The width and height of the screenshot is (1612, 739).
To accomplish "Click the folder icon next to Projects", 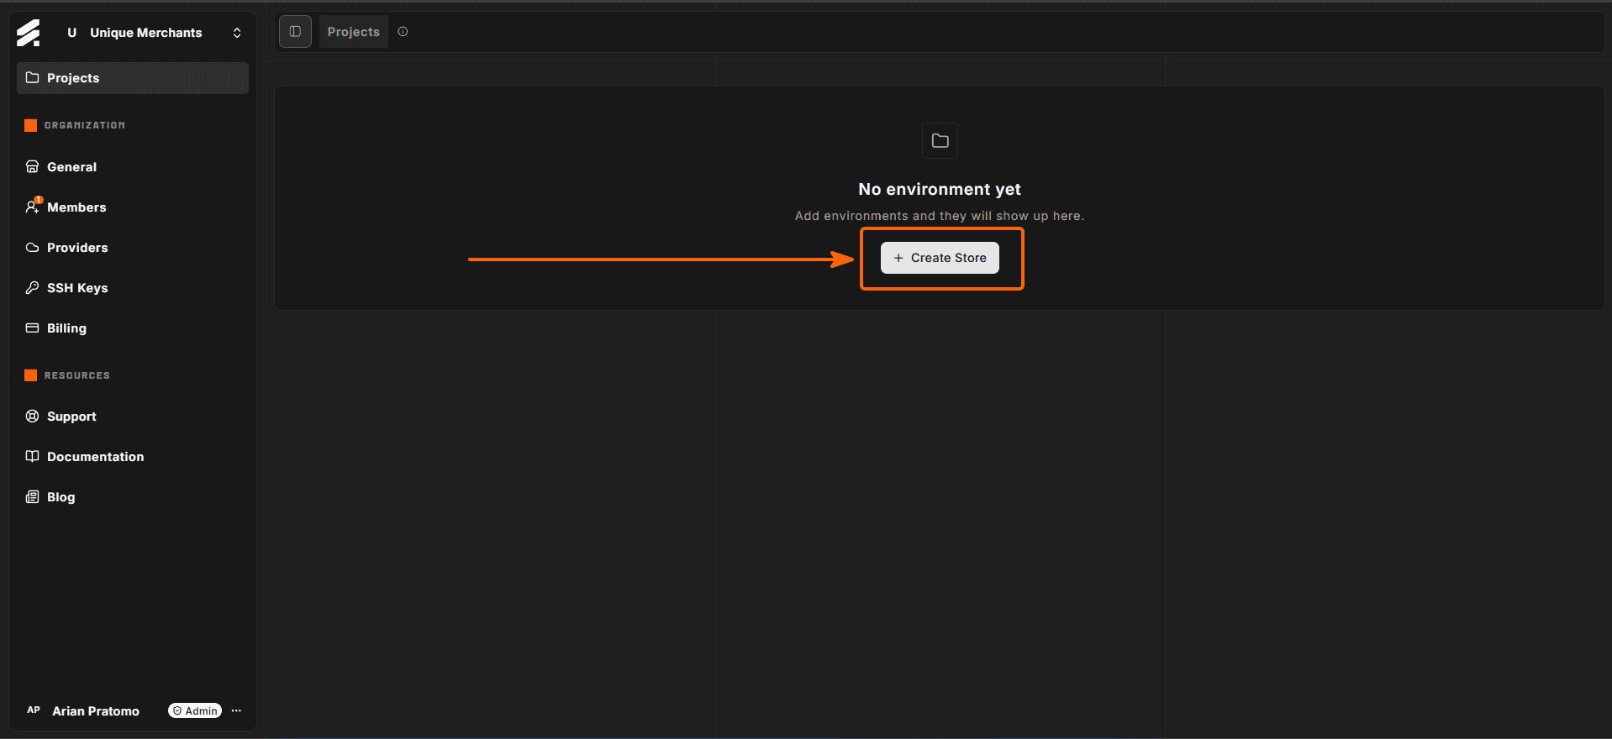I will [x=33, y=78].
